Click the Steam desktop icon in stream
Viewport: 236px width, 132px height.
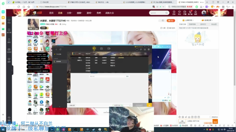pyautogui.click(x=36, y=42)
